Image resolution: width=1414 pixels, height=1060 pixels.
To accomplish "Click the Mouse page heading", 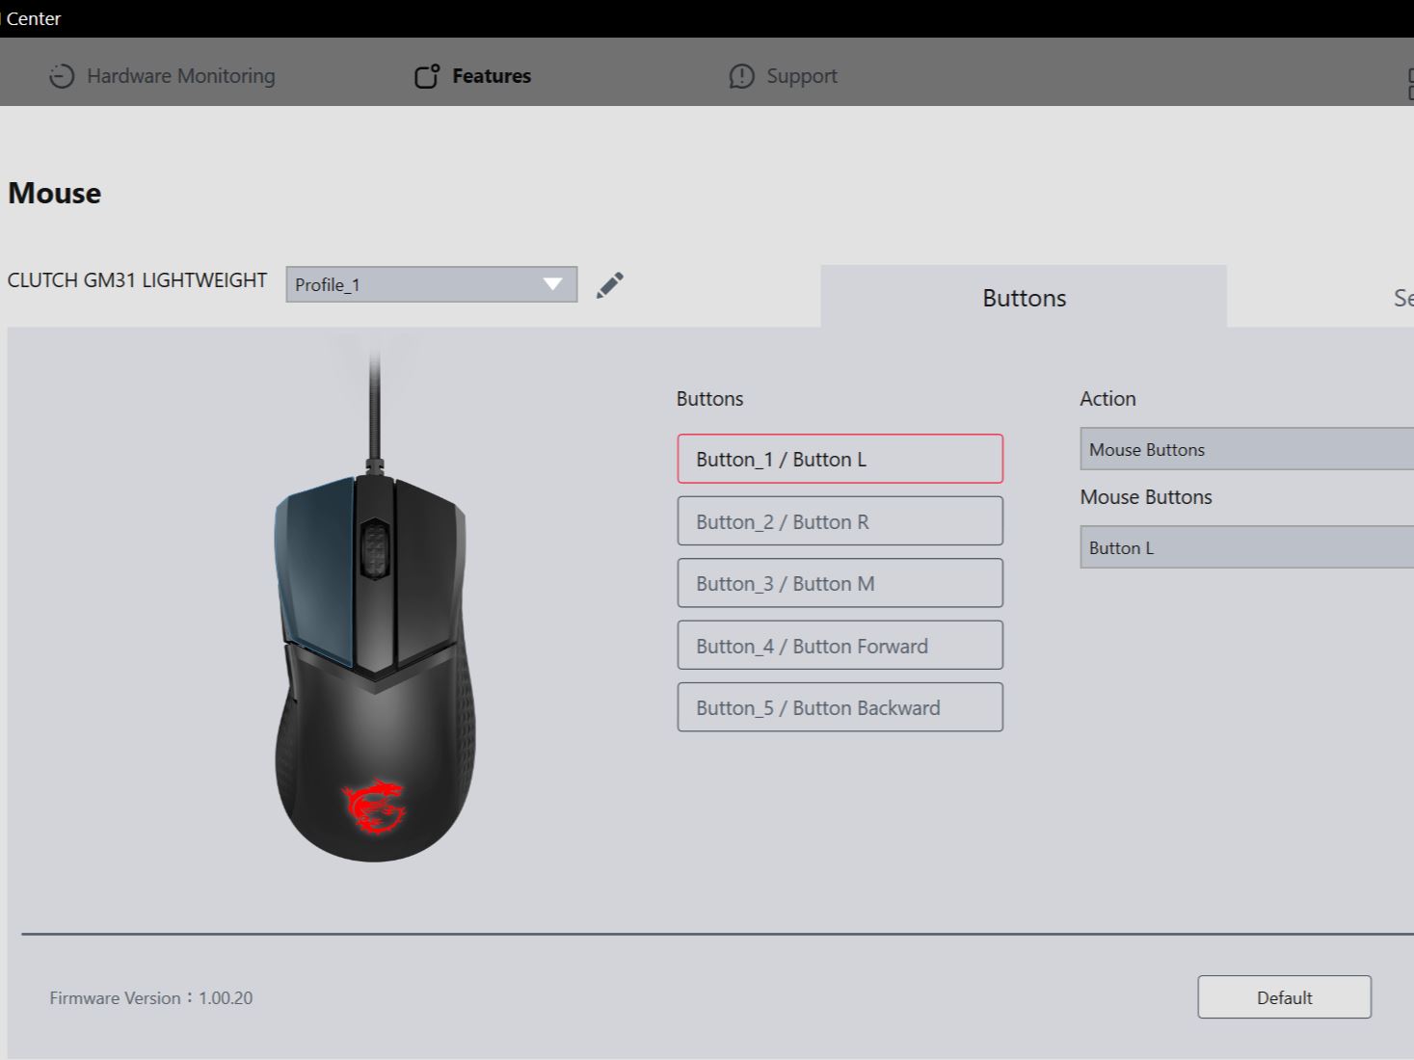I will [x=55, y=193].
